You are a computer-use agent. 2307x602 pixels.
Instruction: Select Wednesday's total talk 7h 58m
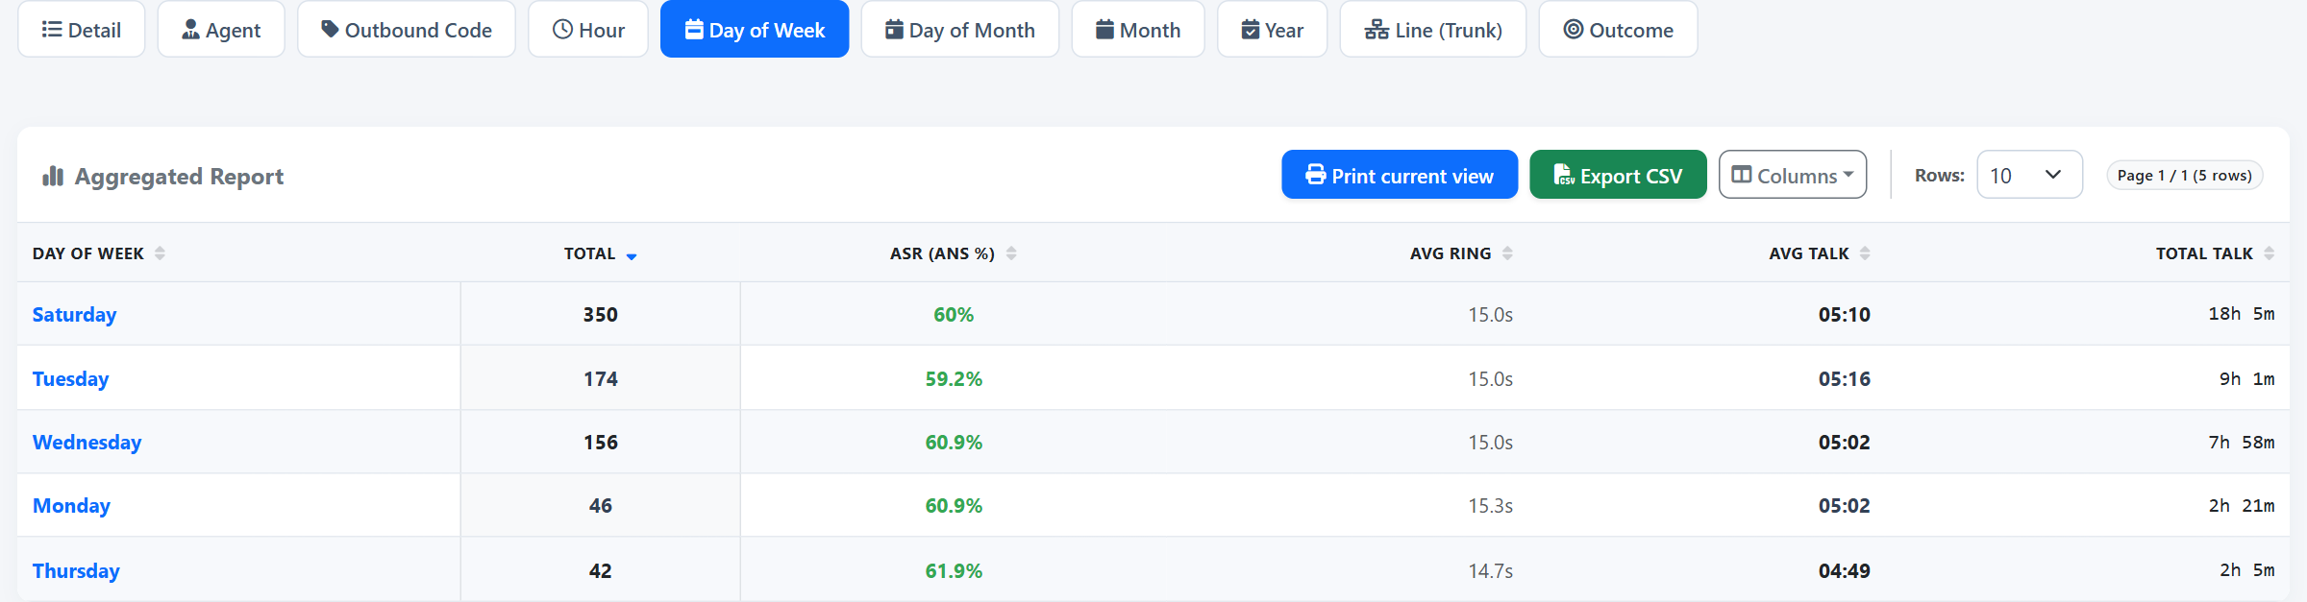point(2241,443)
